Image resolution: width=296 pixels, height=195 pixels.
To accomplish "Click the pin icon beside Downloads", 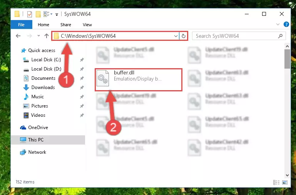I will pyautogui.click(x=82, y=87).
